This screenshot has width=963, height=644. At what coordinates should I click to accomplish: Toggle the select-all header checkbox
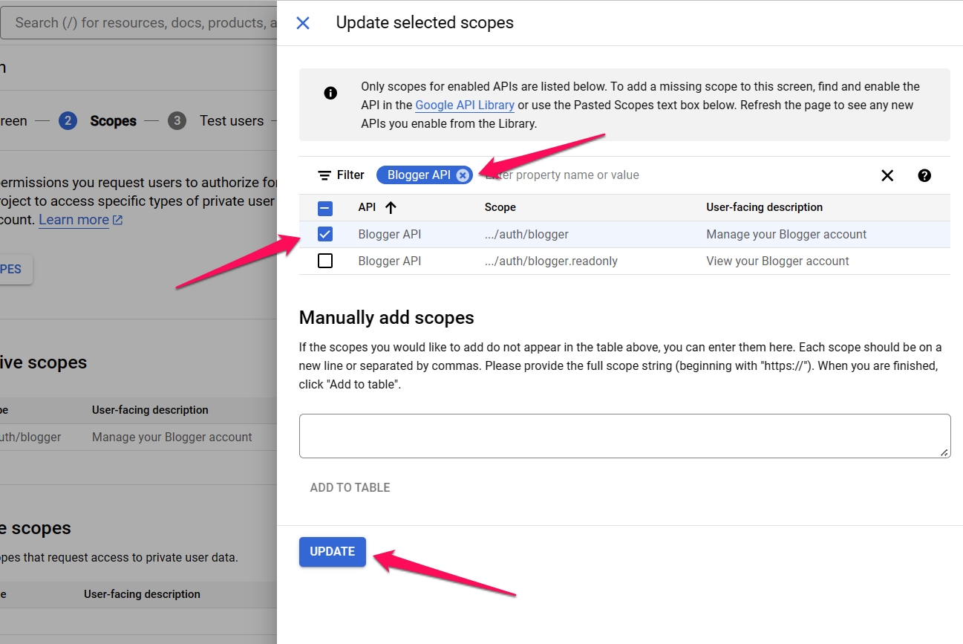(x=325, y=208)
